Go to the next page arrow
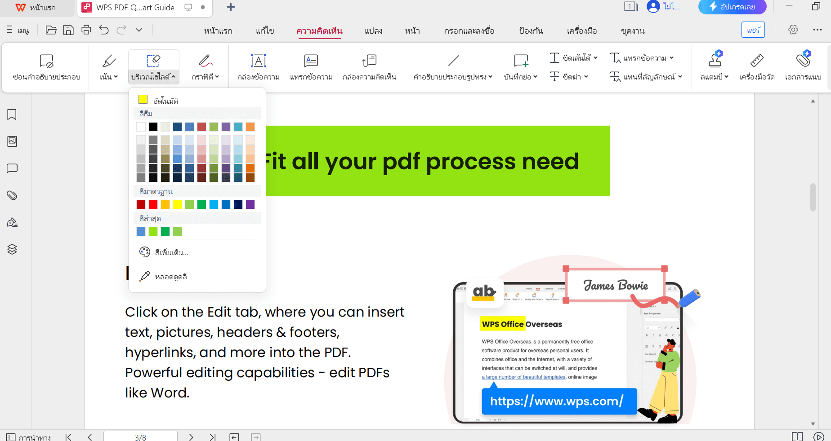This screenshot has height=441, width=831. tap(191, 437)
